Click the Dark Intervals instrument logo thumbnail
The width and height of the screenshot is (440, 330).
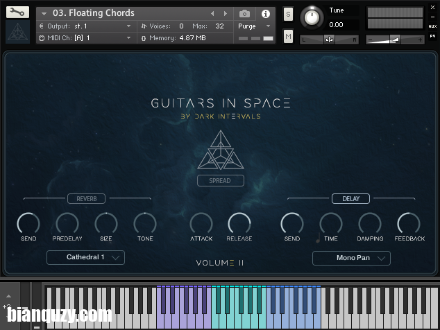click(x=17, y=32)
